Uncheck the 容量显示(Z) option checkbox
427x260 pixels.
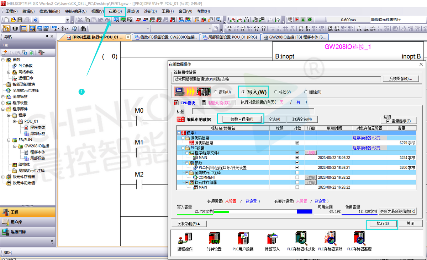[x=388, y=121]
